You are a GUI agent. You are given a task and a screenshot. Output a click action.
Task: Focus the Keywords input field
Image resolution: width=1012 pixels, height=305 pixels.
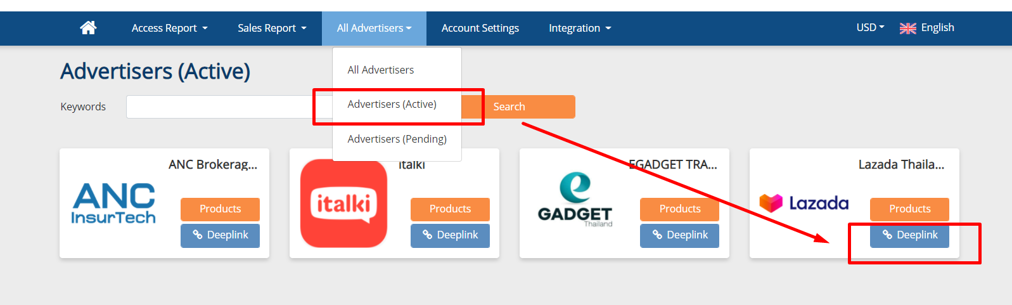click(229, 107)
